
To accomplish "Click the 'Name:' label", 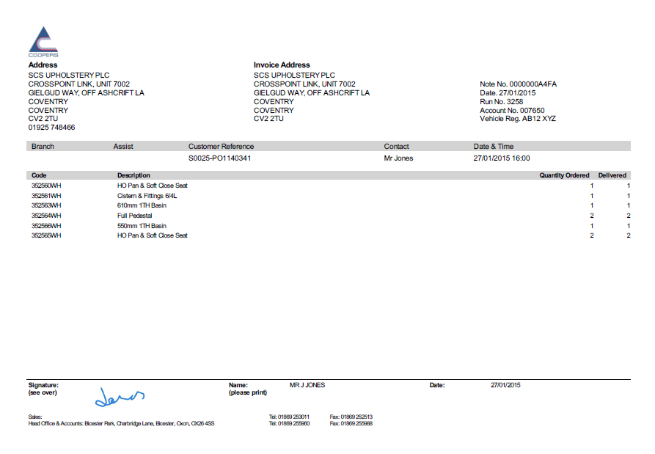I will tap(238, 385).
